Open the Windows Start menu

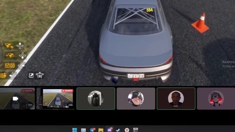[75, 130]
